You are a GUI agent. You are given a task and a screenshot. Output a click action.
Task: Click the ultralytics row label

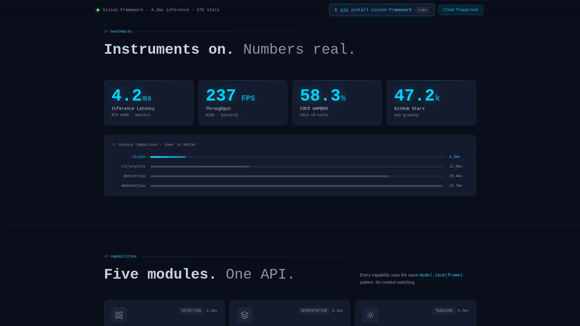tap(133, 167)
